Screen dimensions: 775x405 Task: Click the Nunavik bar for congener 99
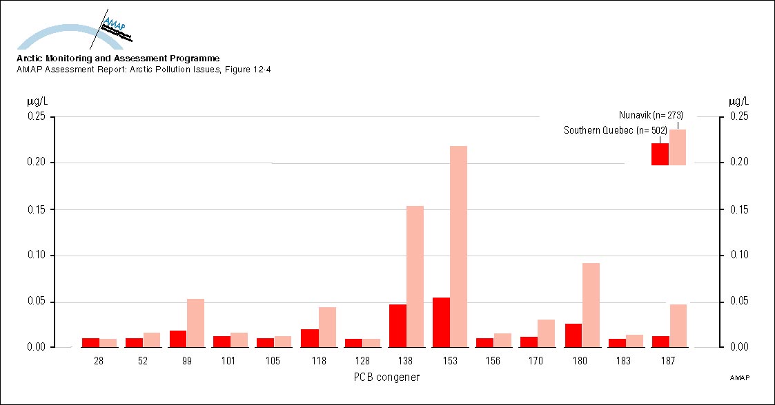(x=195, y=322)
